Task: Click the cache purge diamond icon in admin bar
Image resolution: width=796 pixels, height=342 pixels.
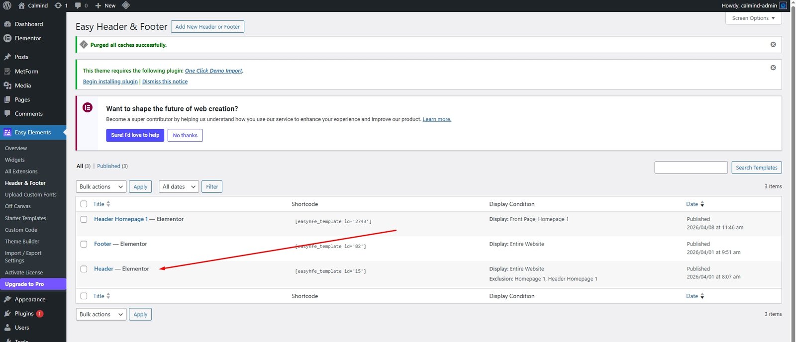Action: 126,5
